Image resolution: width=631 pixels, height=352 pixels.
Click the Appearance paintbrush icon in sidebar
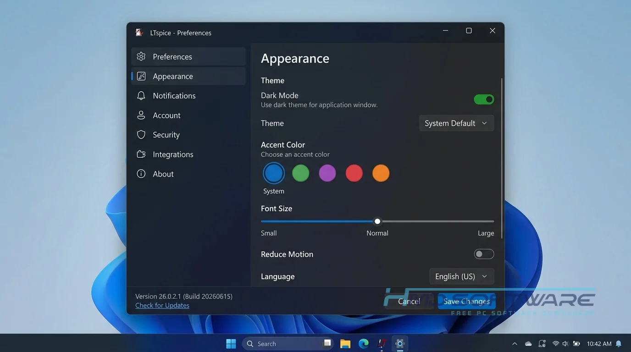(141, 76)
